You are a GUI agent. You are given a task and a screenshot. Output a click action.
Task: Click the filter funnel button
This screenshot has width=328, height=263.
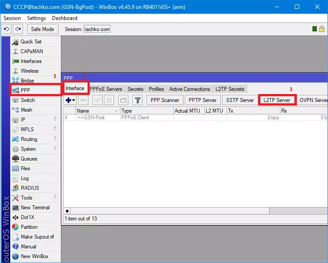click(138, 100)
